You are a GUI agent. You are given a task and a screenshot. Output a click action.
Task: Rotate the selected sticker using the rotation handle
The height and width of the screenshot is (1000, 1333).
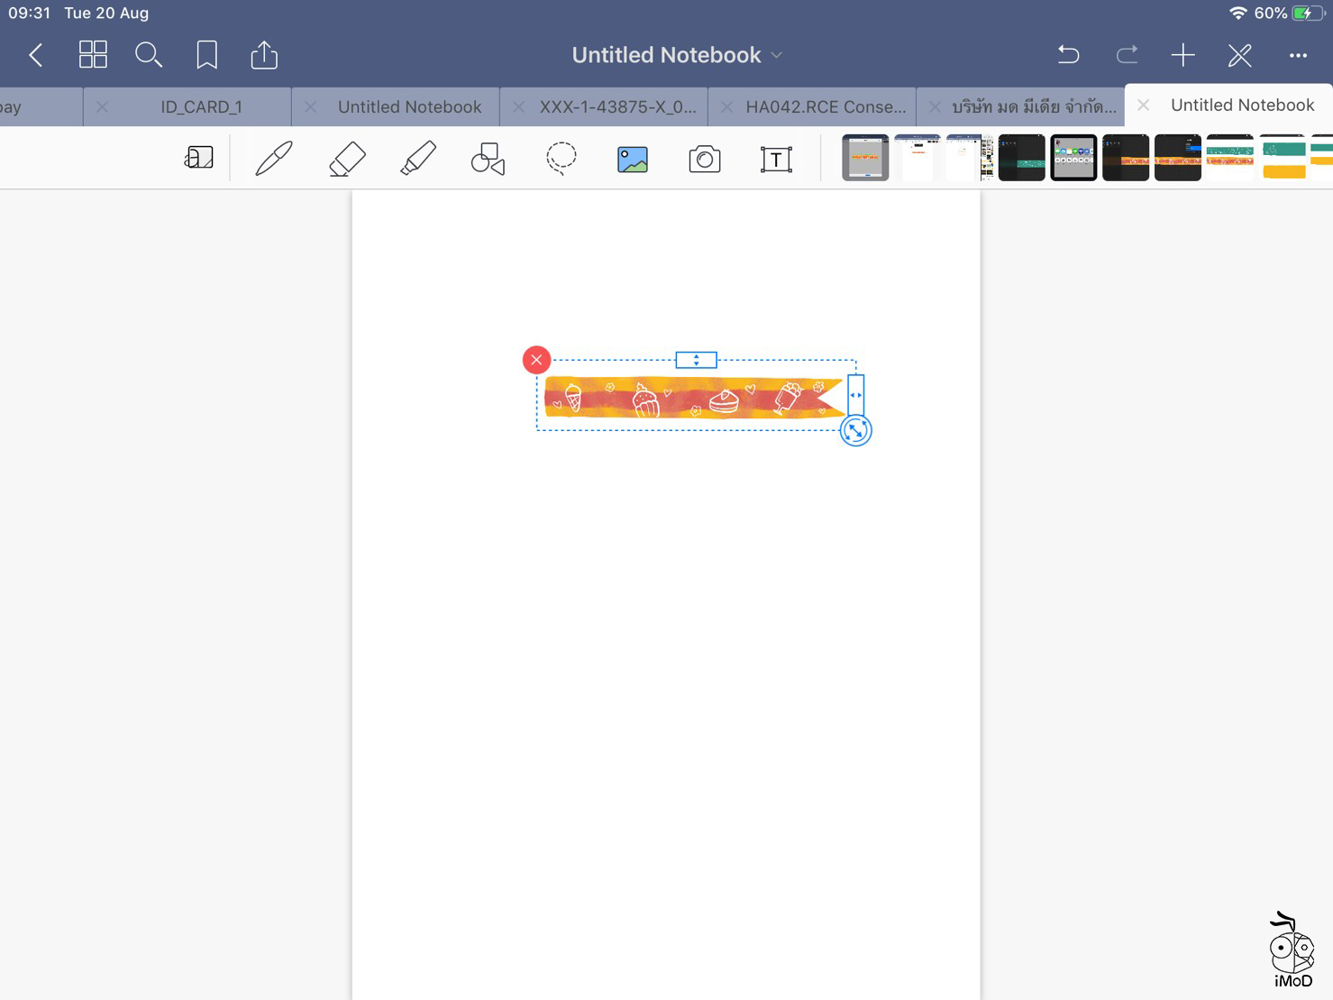pos(855,431)
